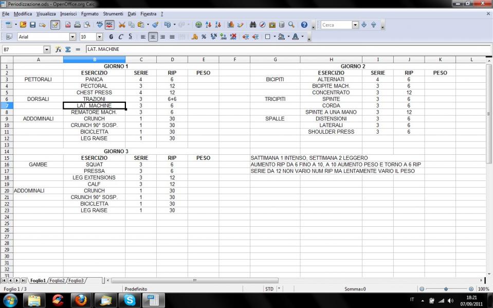Open the font name dropdown
493x308 pixels.
coord(72,37)
